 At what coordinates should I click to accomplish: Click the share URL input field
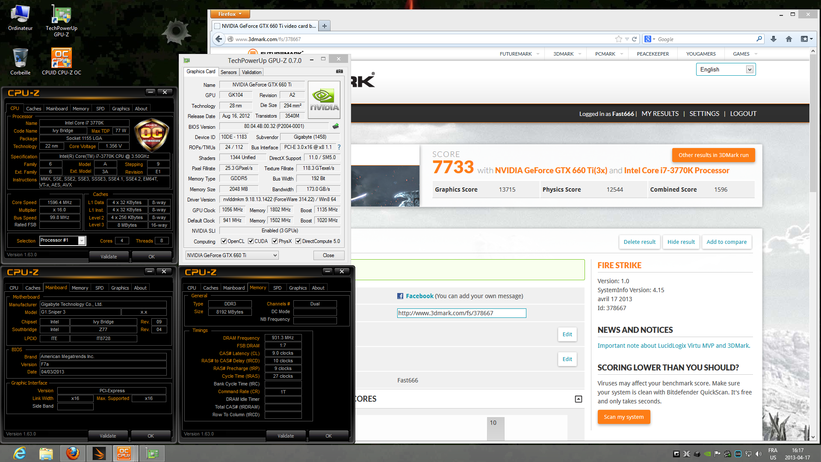click(461, 313)
